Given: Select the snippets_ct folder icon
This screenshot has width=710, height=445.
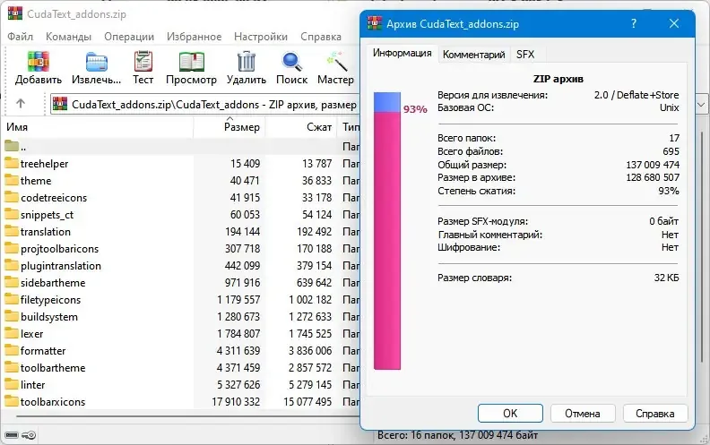Looking at the screenshot, I should pos(12,214).
